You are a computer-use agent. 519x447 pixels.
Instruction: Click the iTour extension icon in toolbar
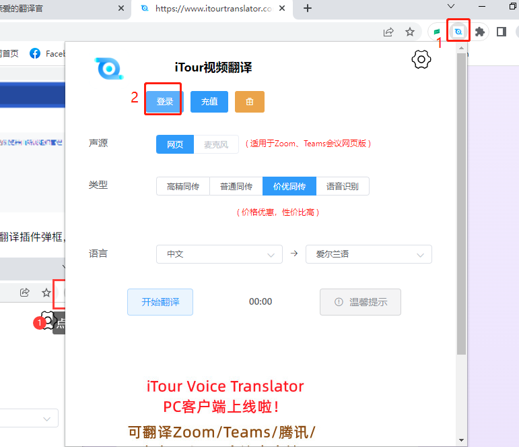[458, 32]
